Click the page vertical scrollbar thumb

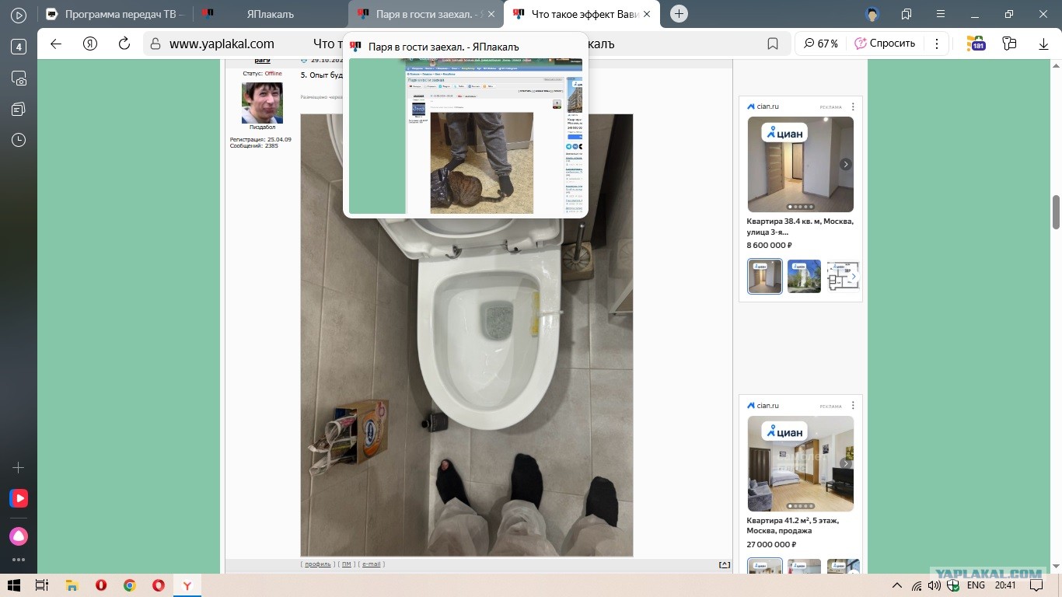[x=1057, y=212]
